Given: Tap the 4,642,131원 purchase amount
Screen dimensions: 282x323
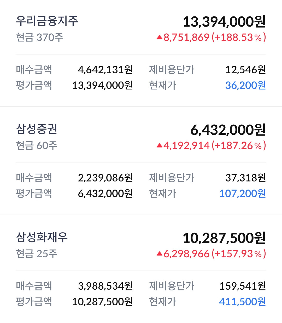Looking at the screenshot, I should [x=105, y=70].
